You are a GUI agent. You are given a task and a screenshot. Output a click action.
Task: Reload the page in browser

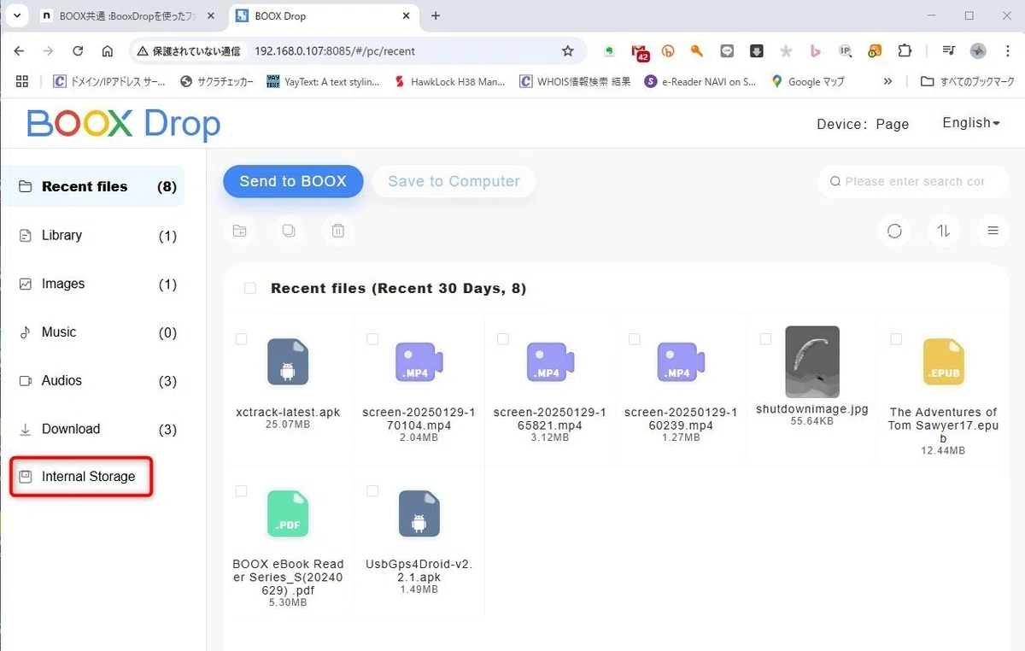tap(78, 51)
